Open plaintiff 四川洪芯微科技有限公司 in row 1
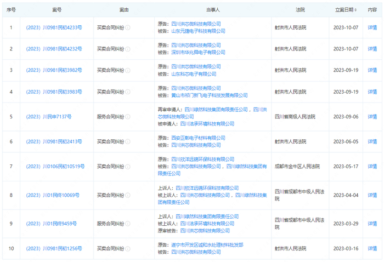 [196, 24]
